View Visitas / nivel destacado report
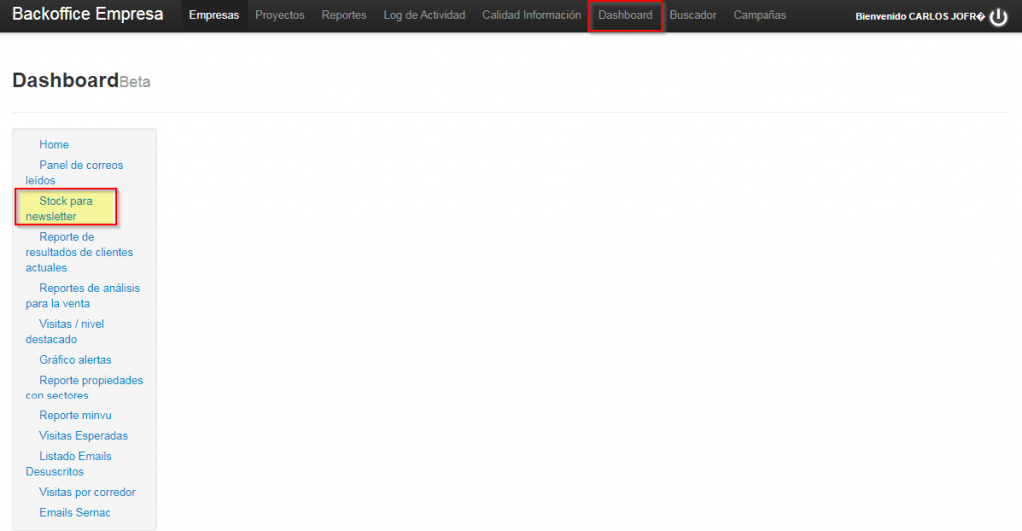 [x=71, y=324]
